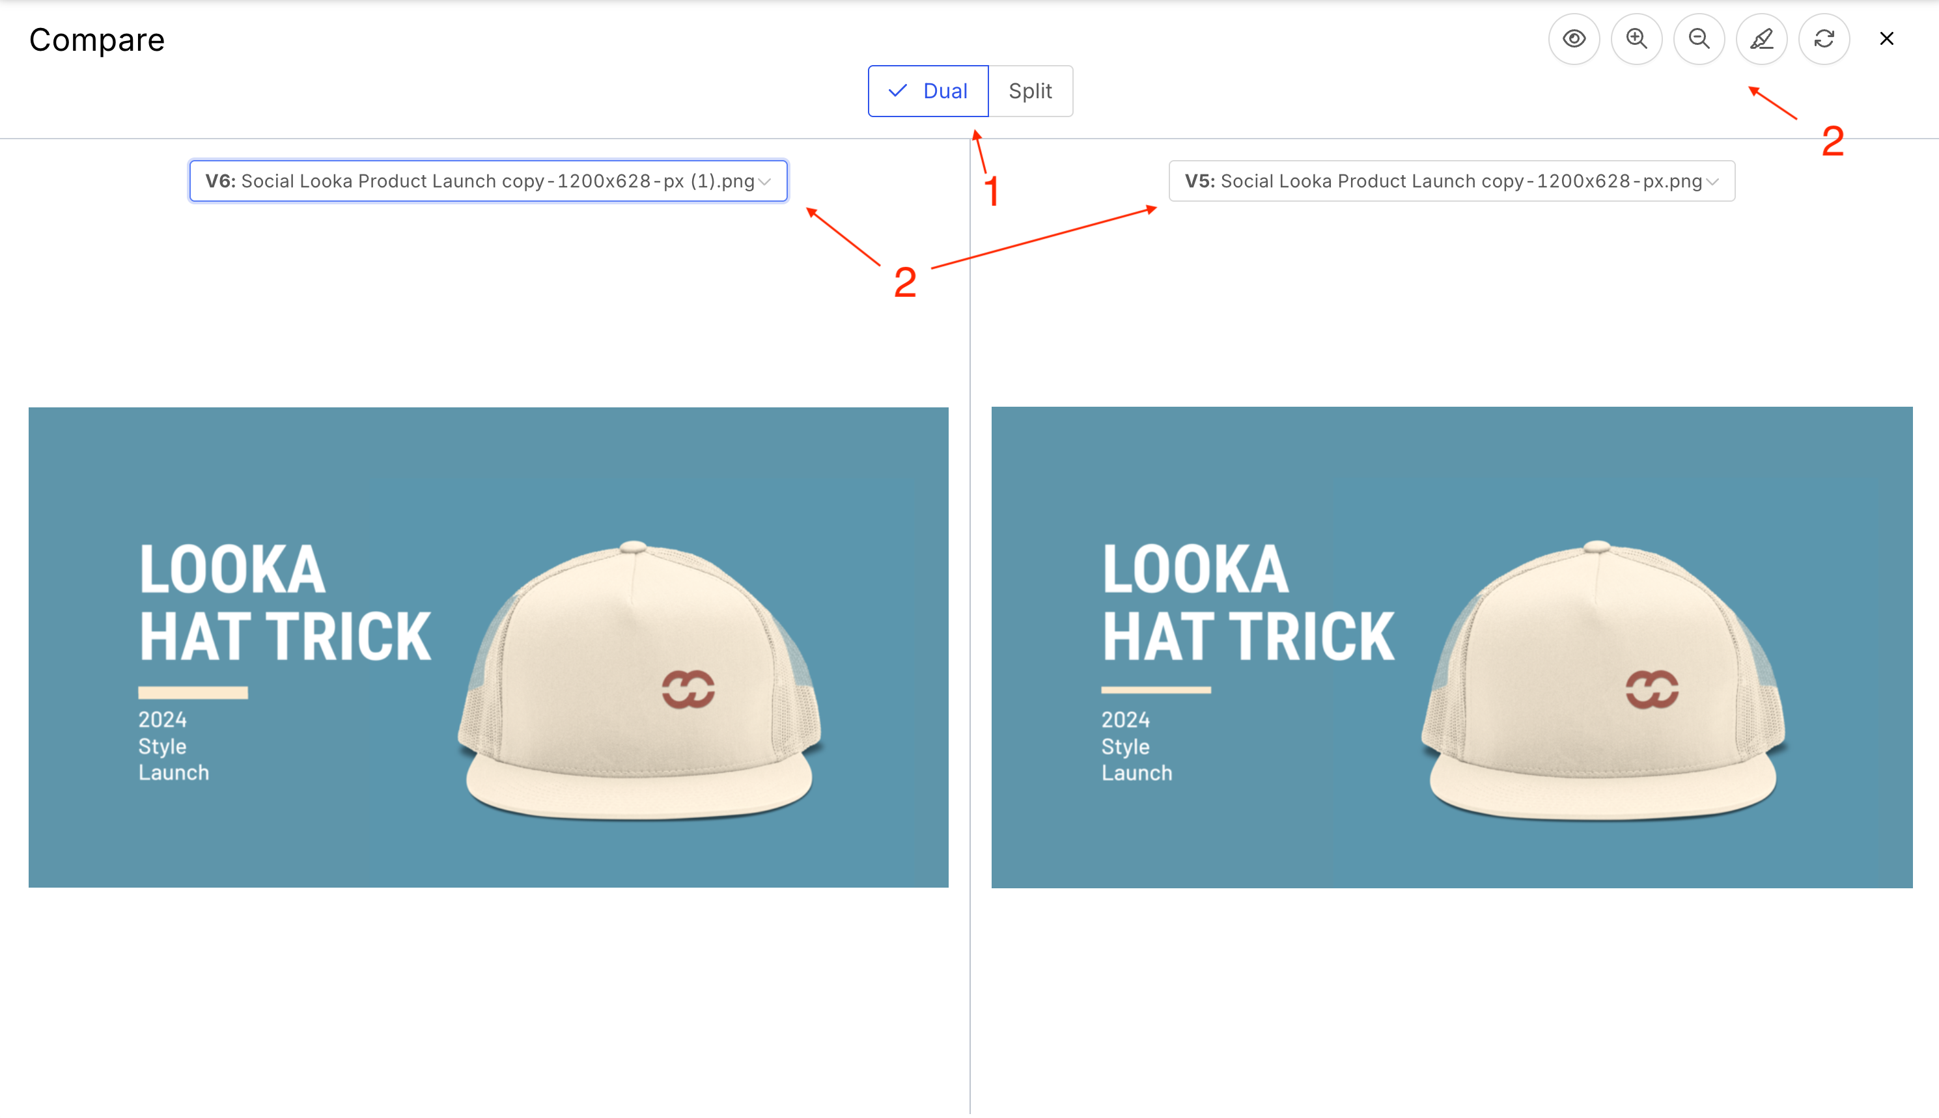This screenshot has width=1939, height=1118.
Task: Click the vertical divider between panels
Action: (969, 614)
